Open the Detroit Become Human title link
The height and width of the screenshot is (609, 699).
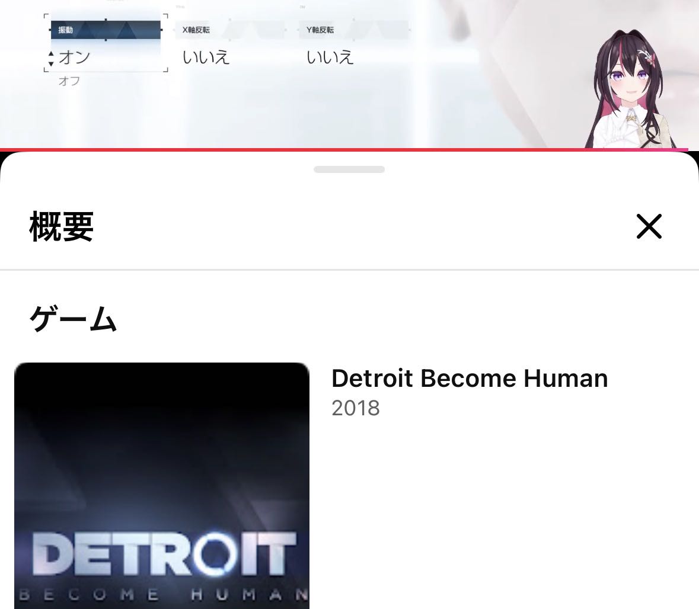pyautogui.click(x=470, y=378)
